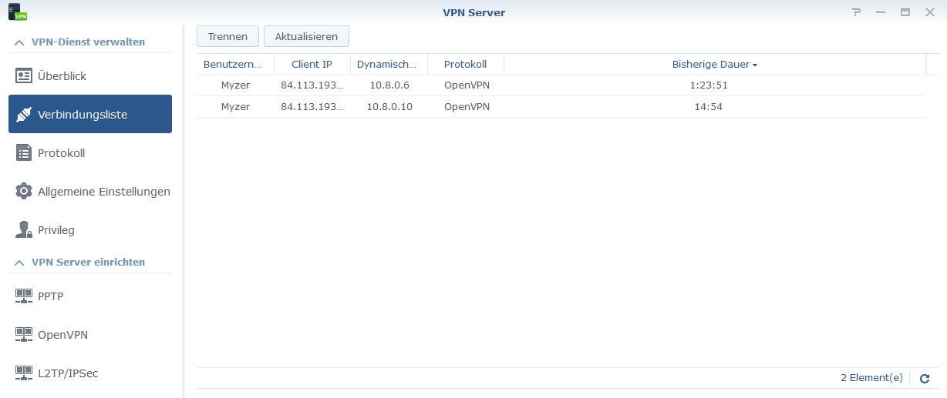Sort by Client IP column header
947x398 pixels.
[312, 65]
